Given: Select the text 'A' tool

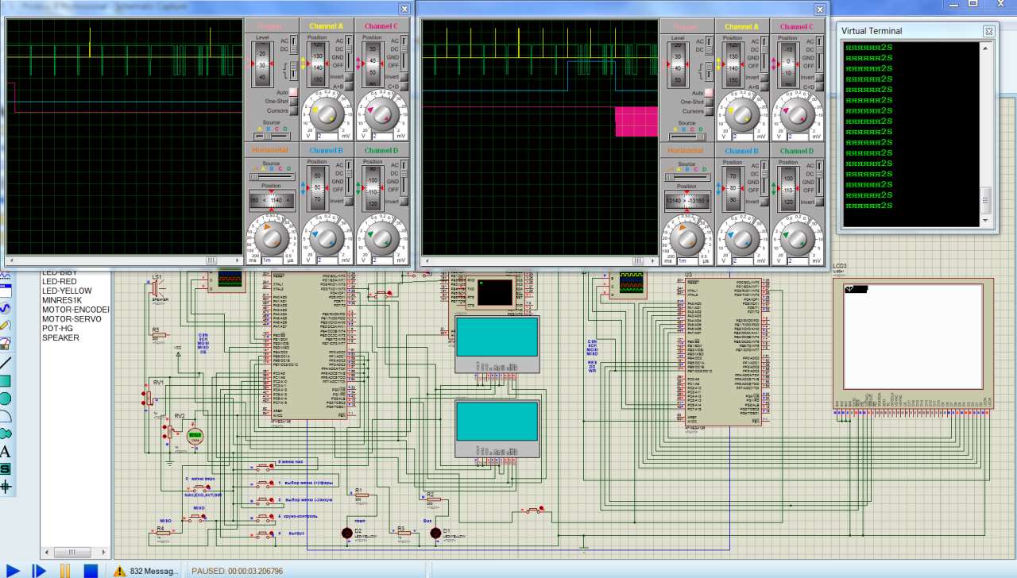Looking at the screenshot, I should [6, 451].
